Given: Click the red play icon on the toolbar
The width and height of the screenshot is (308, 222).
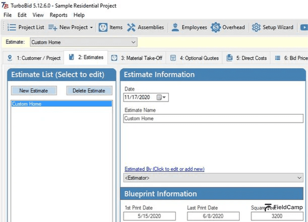Looking at the screenshot, I should (x=304, y=27).
